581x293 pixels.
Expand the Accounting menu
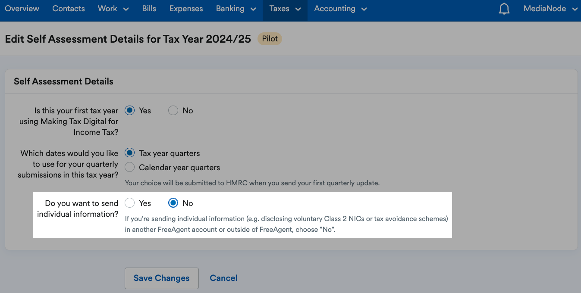pyautogui.click(x=340, y=9)
